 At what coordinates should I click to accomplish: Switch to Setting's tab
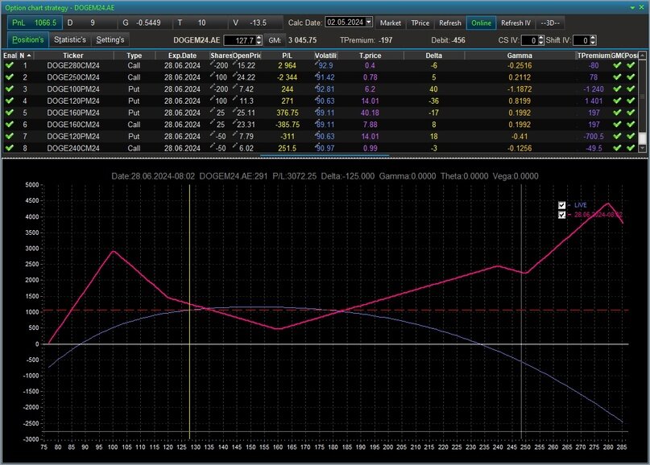(x=110, y=39)
